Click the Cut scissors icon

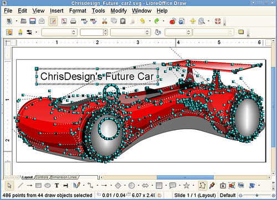pos(105,21)
